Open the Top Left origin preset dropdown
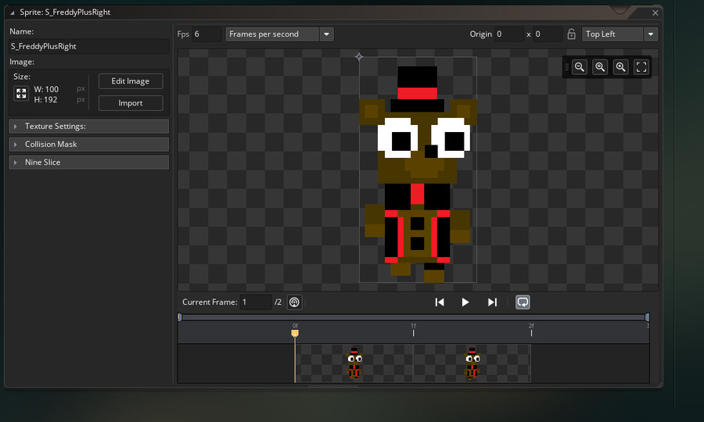 [x=620, y=34]
